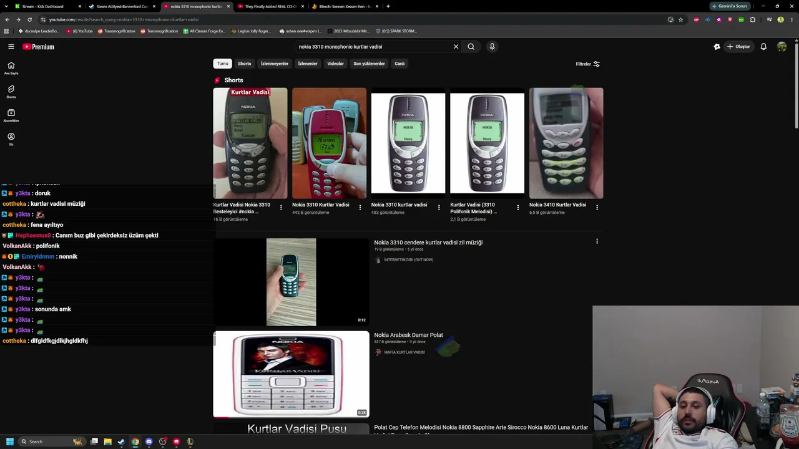Select the Canlı filter chip
The image size is (799, 449).
399,64
